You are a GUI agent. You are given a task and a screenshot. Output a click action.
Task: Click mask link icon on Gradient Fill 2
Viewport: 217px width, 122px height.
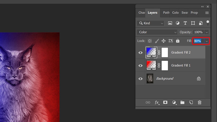point(159,52)
